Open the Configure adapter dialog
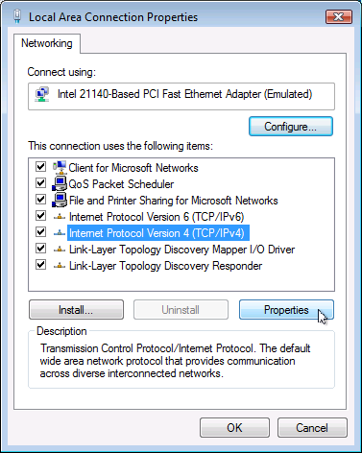Screen dimensions: 362x453 291,127
